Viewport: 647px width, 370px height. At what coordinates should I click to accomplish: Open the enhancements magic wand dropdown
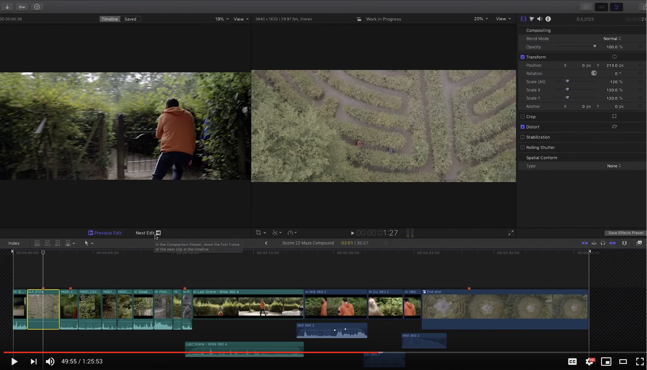(277, 233)
